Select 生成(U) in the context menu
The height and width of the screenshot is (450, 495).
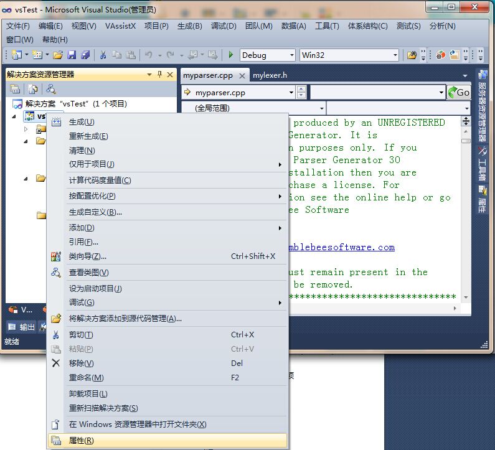point(167,122)
